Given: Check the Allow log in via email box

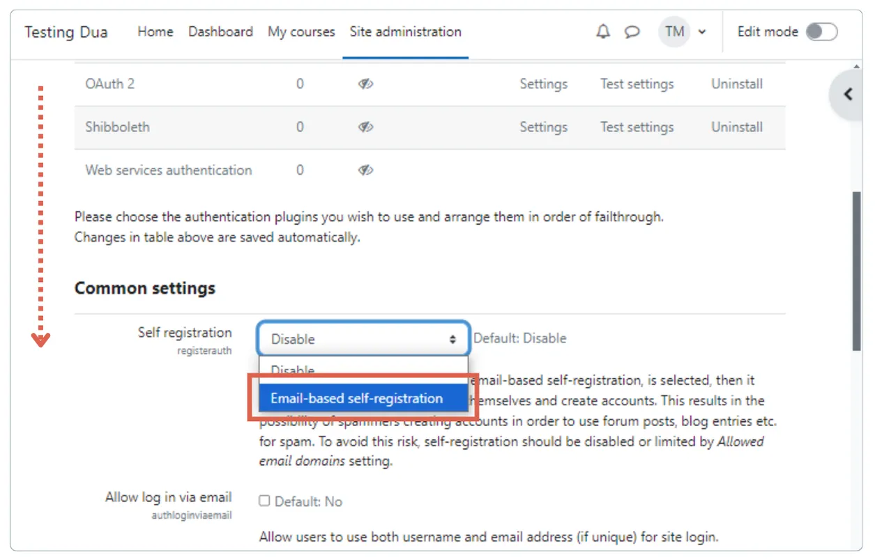Looking at the screenshot, I should pos(264,501).
